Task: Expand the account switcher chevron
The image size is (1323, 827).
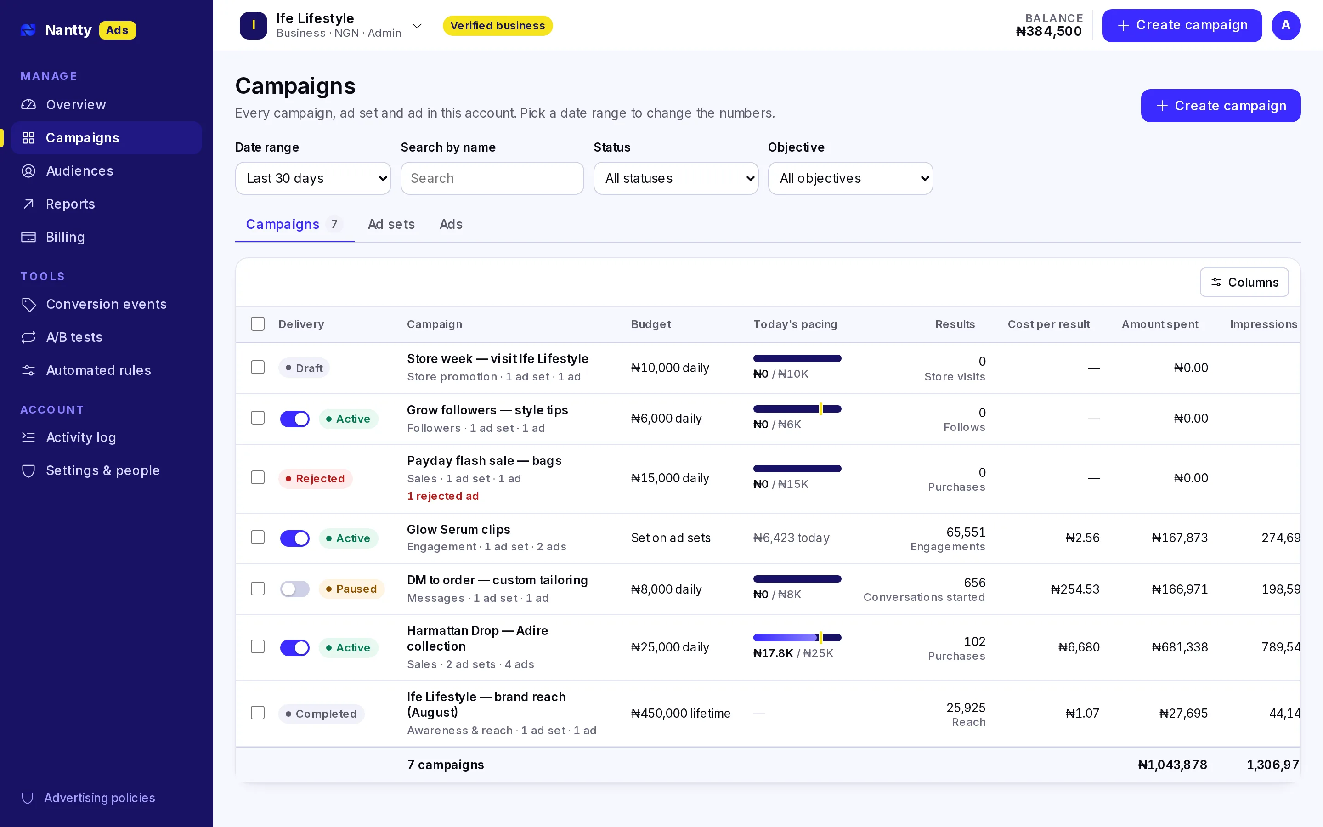Action: click(x=417, y=26)
